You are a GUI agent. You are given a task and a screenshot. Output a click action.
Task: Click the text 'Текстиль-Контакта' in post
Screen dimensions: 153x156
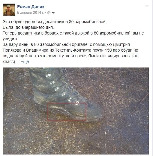pyautogui.click(x=73, y=50)
